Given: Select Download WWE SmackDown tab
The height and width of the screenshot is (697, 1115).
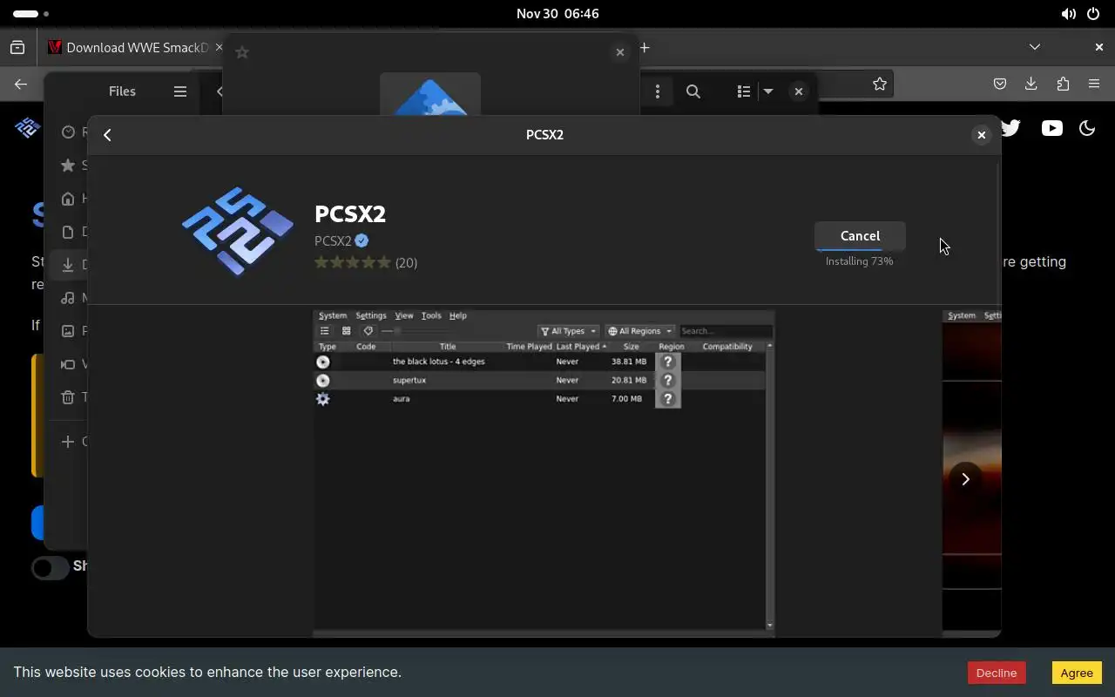Looking at the screenshot, I should (131, 48).
